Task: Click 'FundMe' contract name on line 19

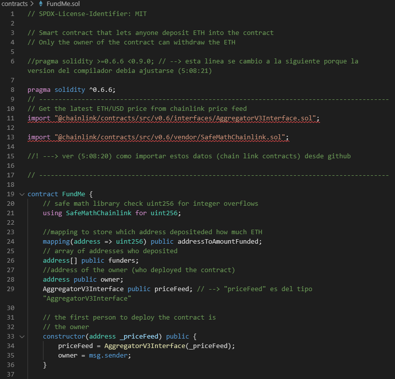Action: pos(73,194)
